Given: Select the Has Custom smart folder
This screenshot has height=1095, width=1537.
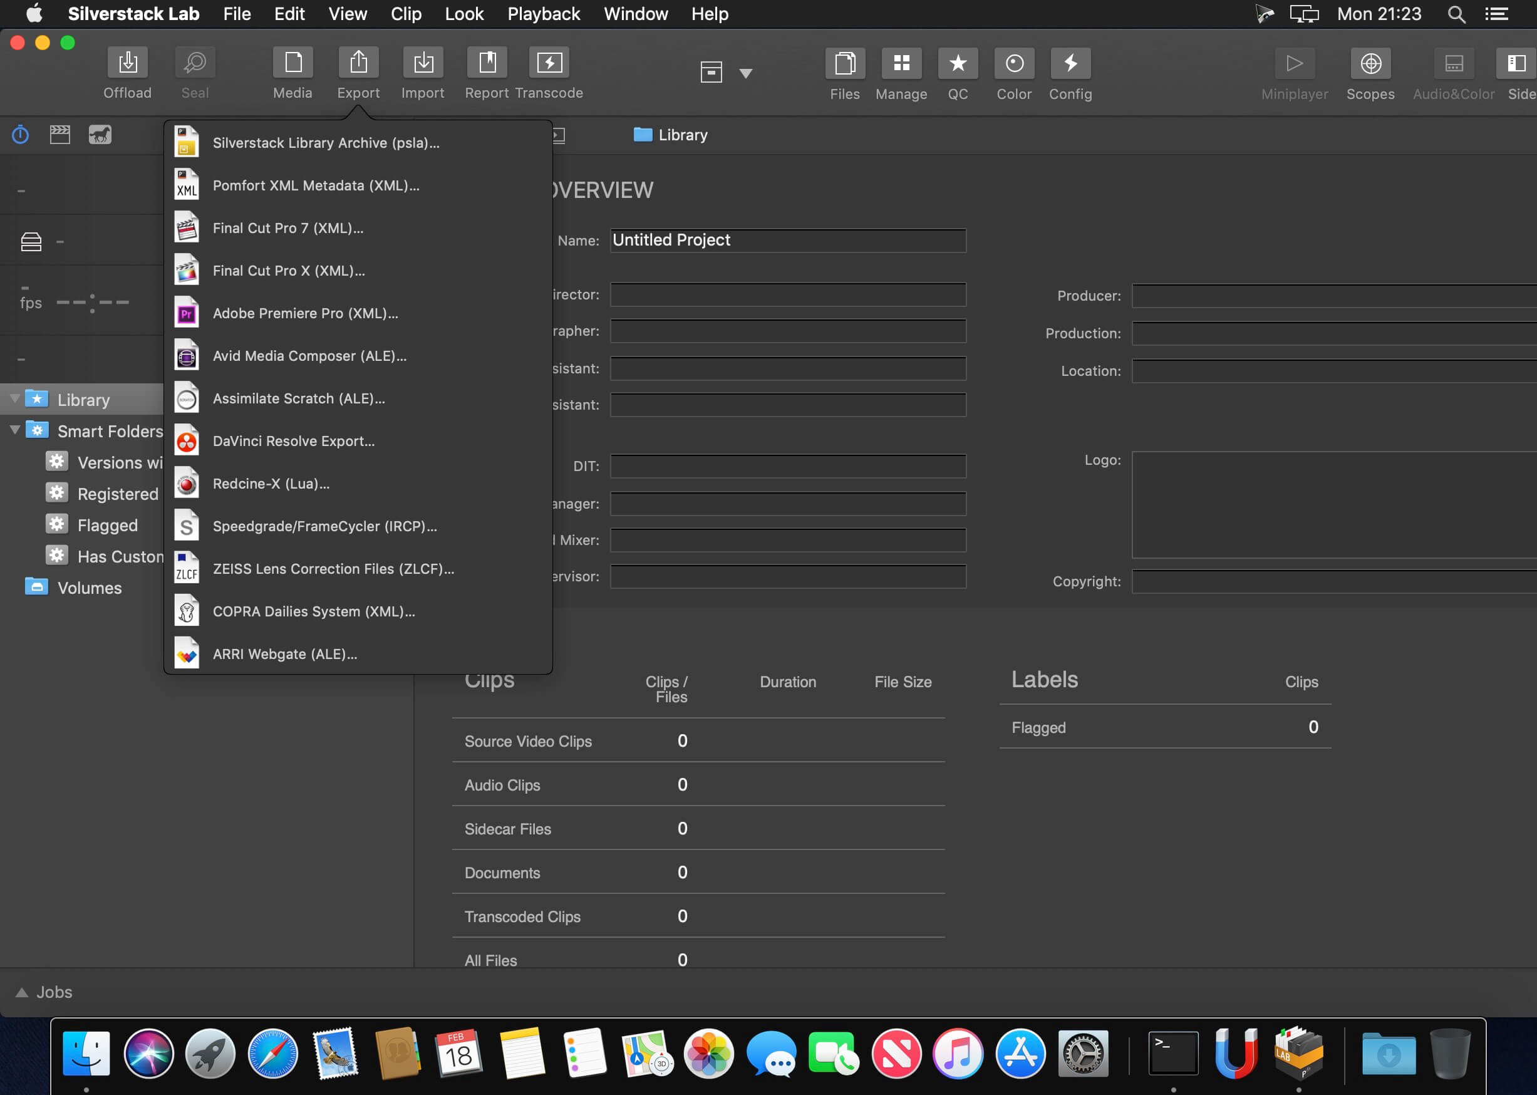Looking at the screenshot, I should (x=120, y=557).
